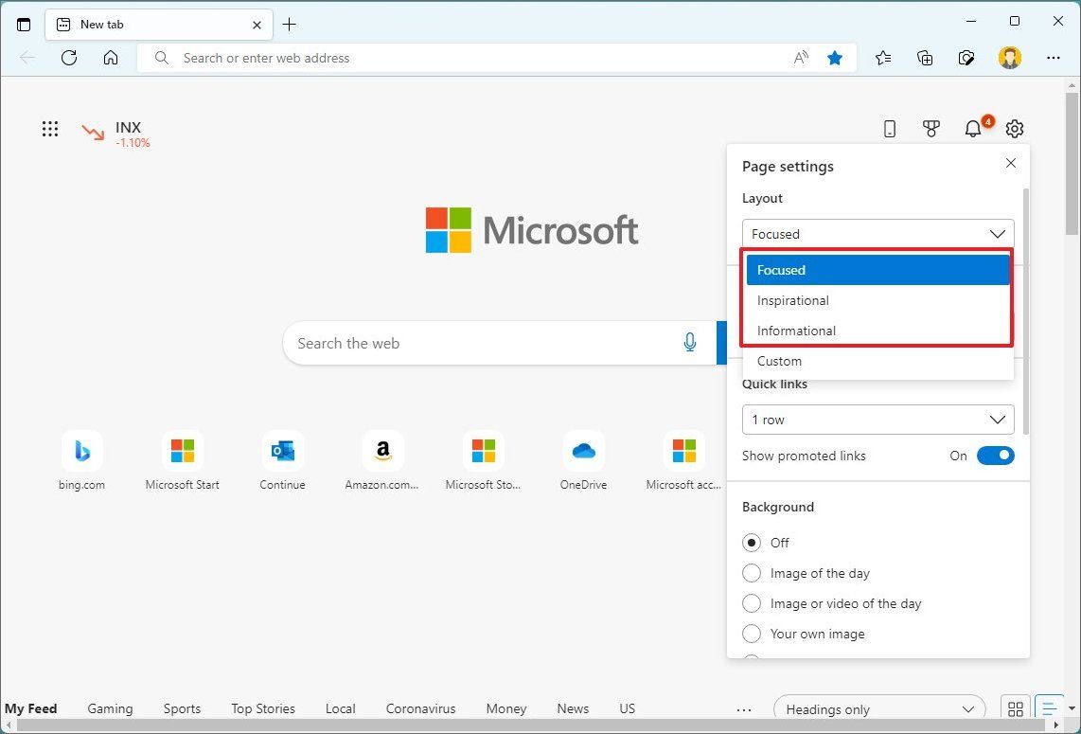Select the Inspirational layout option
The height and width of the screenshot is (734, 1081).
coord(792,300)
